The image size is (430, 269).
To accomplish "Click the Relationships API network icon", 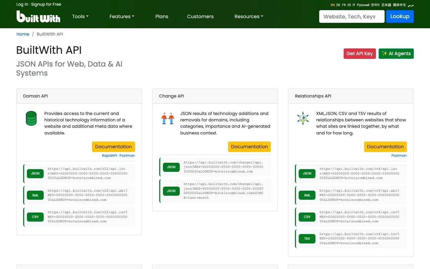I will click(303, 118).
